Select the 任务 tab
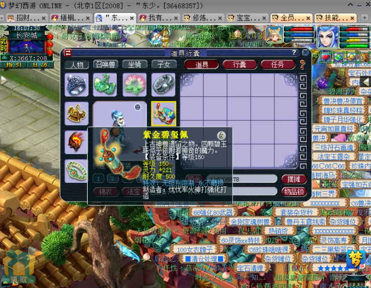 [278, 64]
